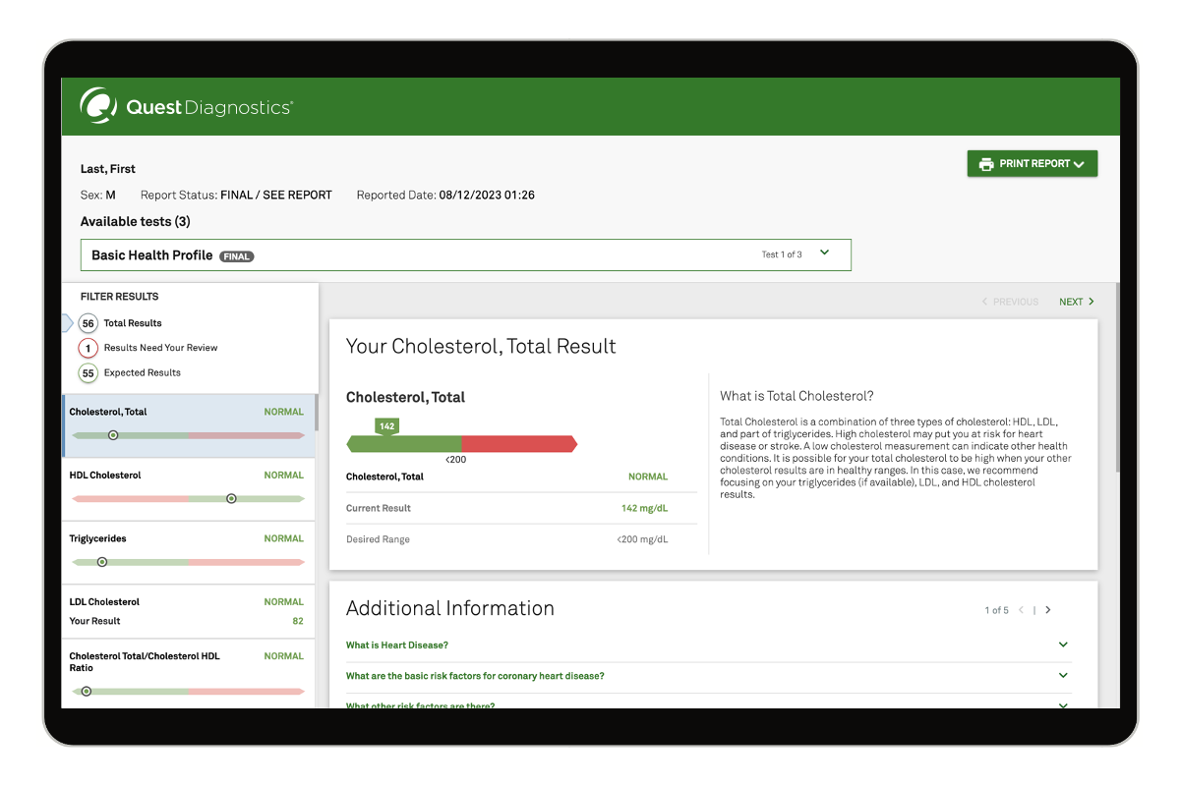Click the HDL Cholesterol range slider indicator
The width and height of the screenshot is (1180, 786).
point(232,498)
